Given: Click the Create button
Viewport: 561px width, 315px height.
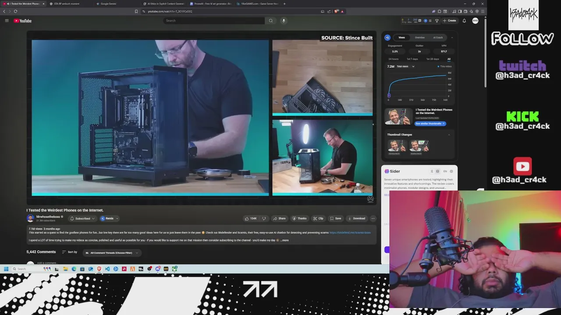Looking at the screenshot, I should coord(449,21).
